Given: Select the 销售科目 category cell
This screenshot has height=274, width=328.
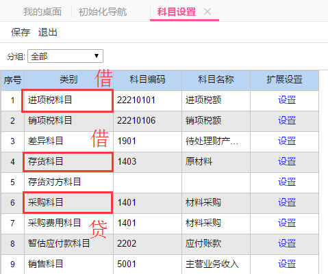Looking at the screenshot, I should 68,264.
